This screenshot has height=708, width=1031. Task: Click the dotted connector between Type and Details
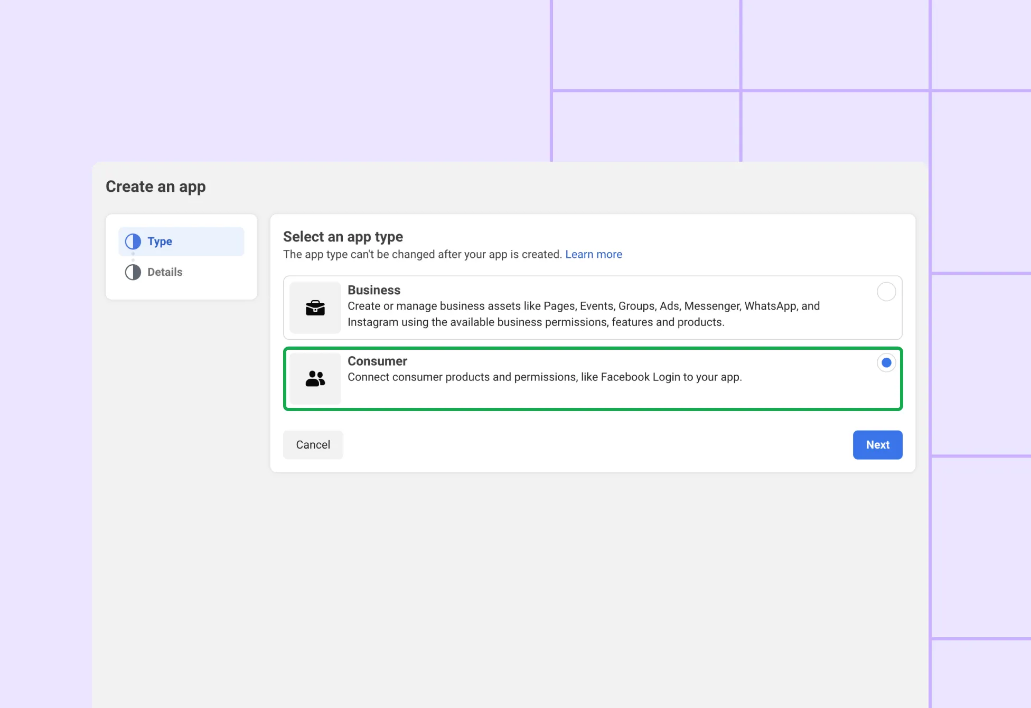(133, 257)
